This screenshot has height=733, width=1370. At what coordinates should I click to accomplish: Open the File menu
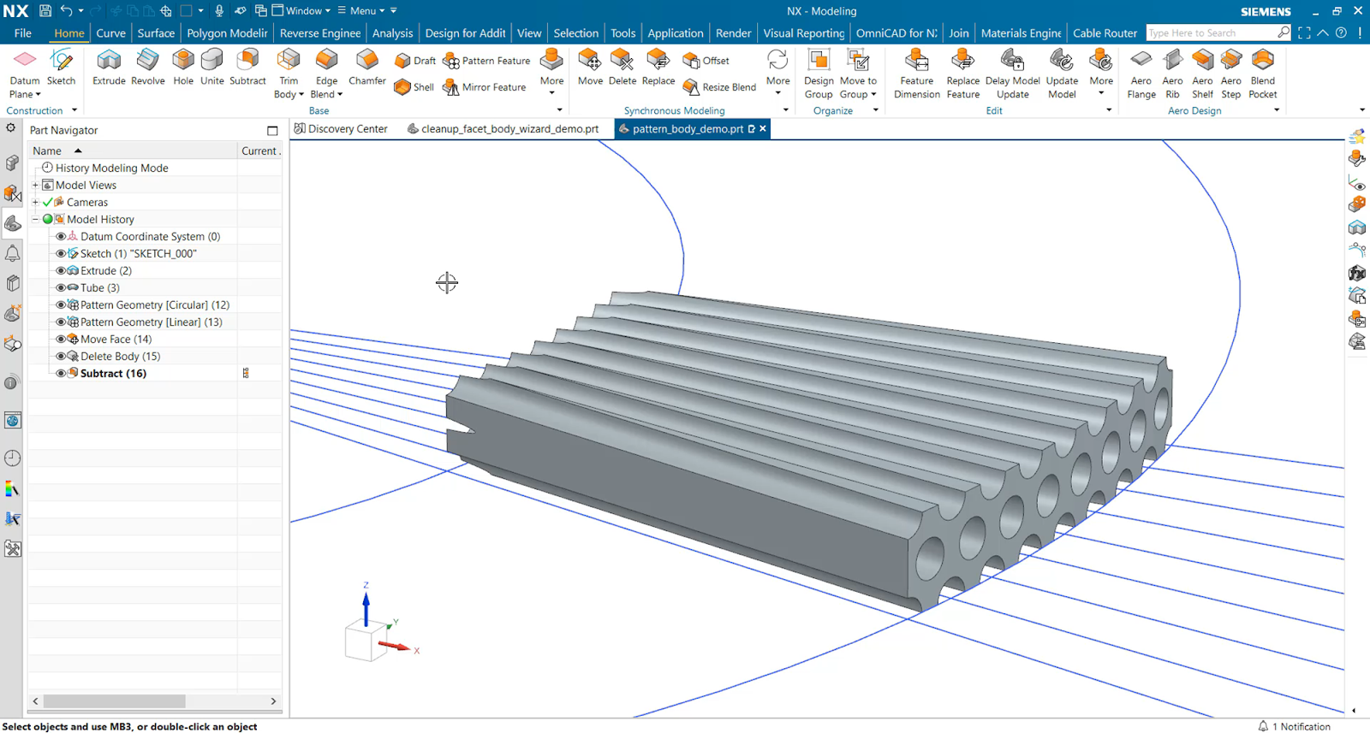(23, 33)
